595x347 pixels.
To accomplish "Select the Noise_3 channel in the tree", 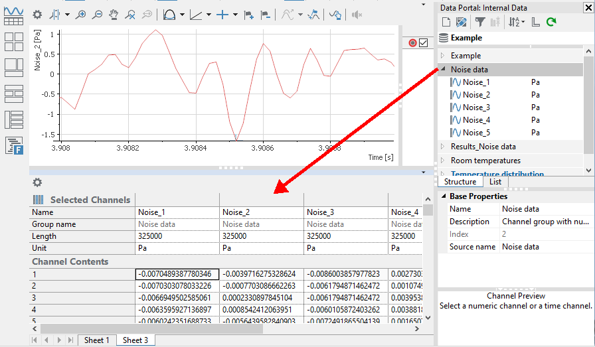I will pos(476,107).
